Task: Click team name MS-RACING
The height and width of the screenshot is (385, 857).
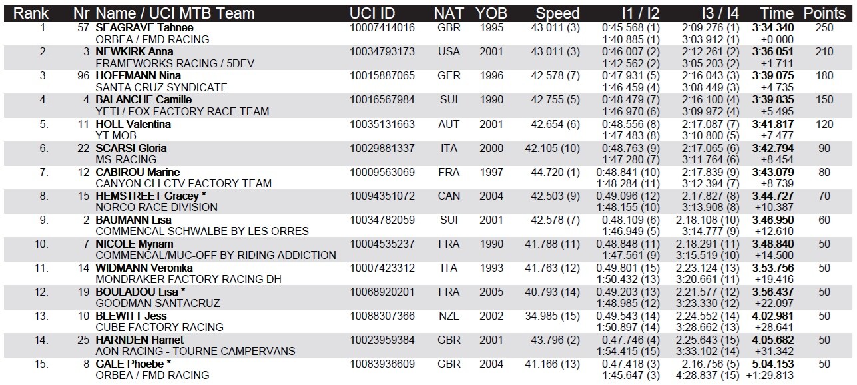Action: 127,159
